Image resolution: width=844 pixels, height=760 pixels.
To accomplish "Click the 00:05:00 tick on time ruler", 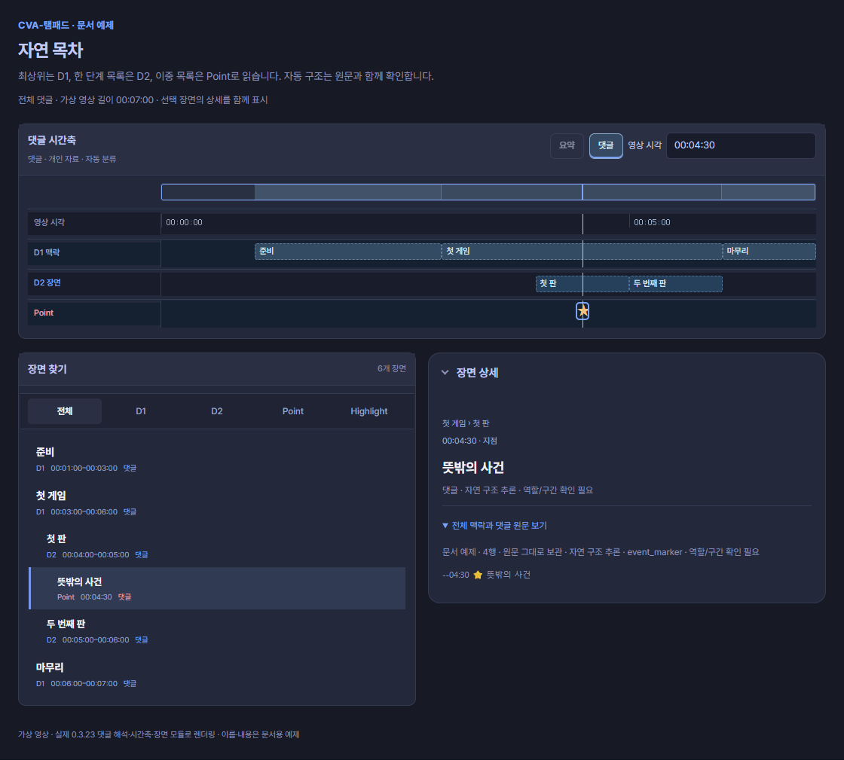I will (652, 222).
